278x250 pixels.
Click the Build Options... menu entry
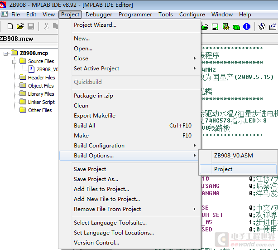129,156
